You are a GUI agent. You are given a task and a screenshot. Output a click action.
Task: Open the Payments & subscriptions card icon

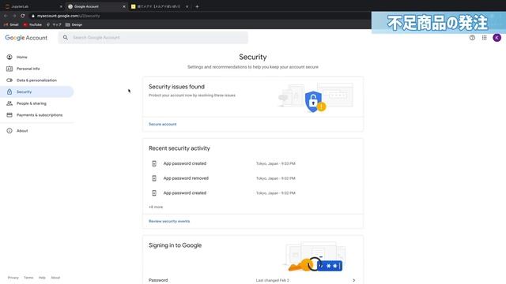click(9, 115)
